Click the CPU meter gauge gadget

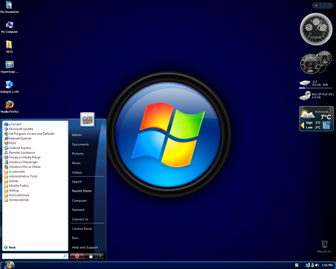311,64
